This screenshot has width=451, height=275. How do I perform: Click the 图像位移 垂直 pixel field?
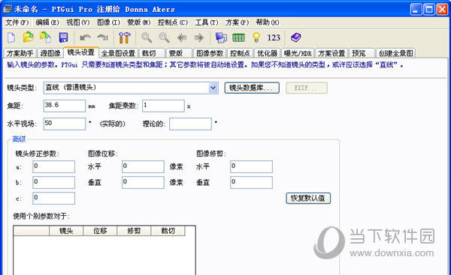click(143, 182)
